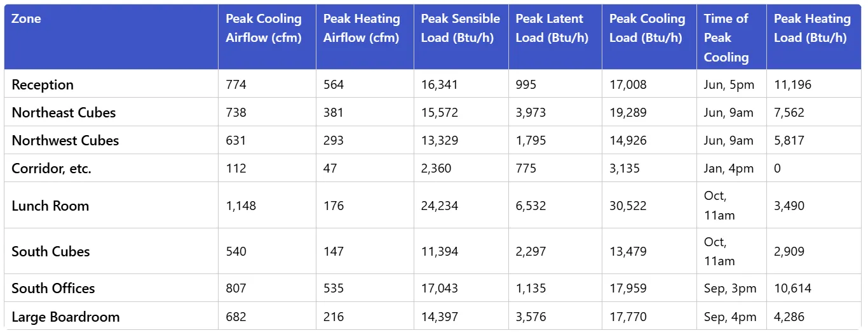Click the South Cubes zone cell

[x=51, y=252]
